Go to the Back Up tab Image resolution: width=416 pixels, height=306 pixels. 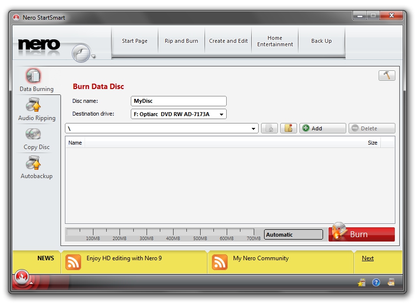coord(321,41)
